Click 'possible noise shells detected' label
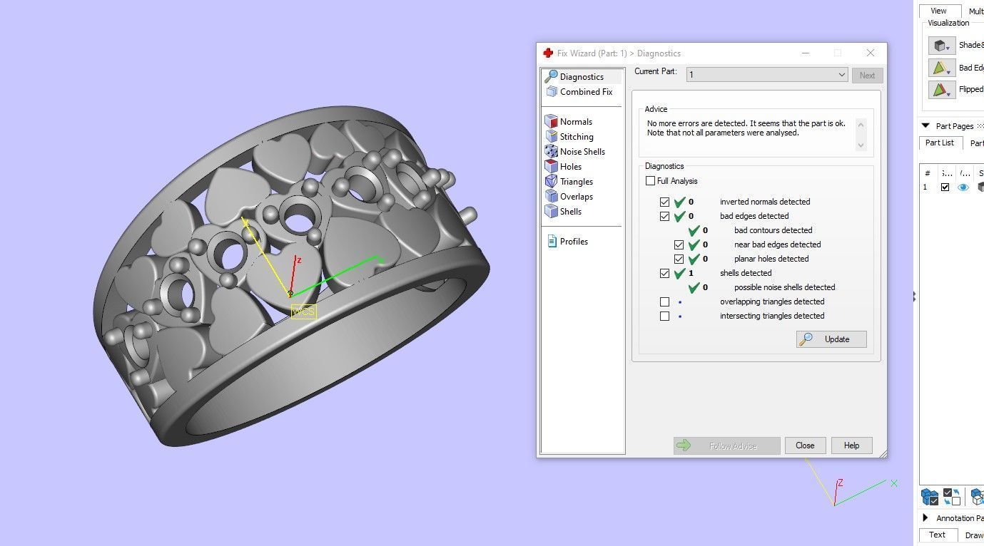 784,287
